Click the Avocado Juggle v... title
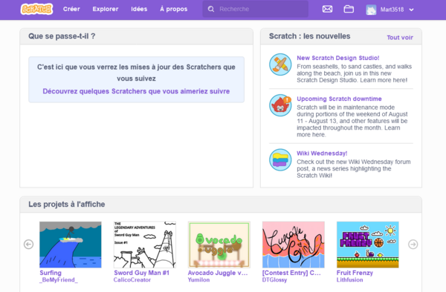This screenshot has height=292, width=446. (x=218, y=273)
